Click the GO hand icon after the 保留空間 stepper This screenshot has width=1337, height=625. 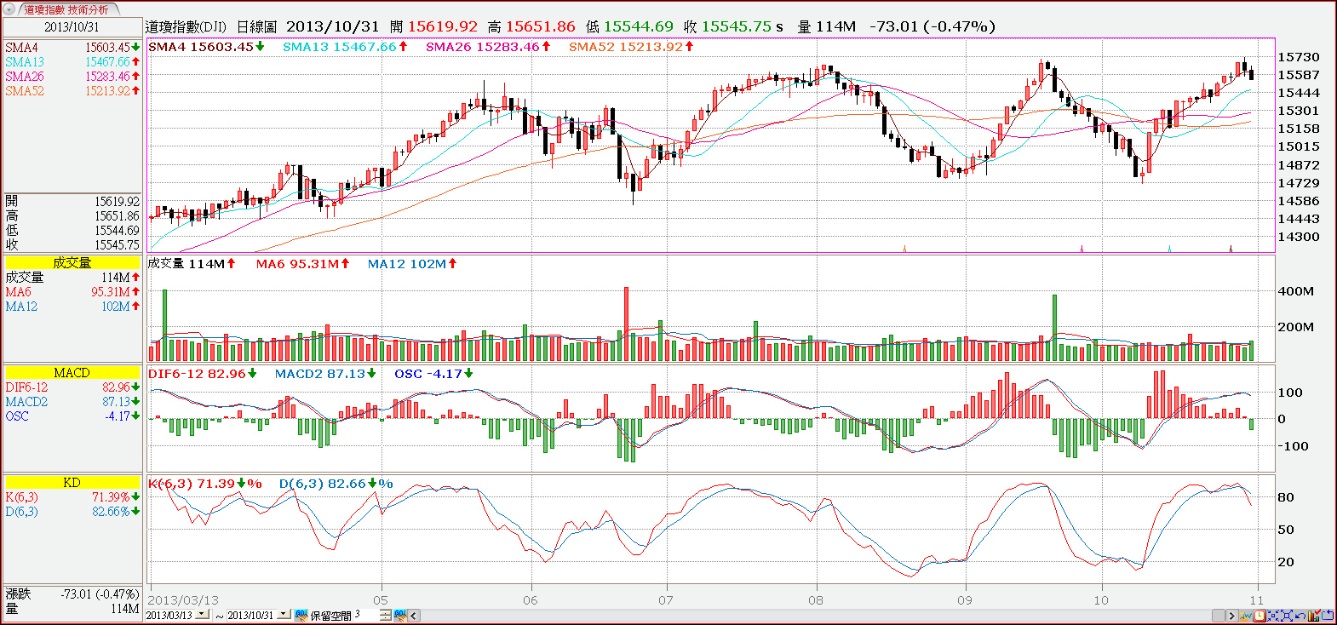[x=400, y=615]
